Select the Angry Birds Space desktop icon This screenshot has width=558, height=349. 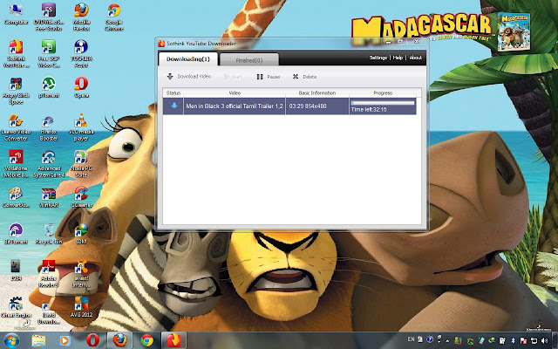[x=16, y=91]
